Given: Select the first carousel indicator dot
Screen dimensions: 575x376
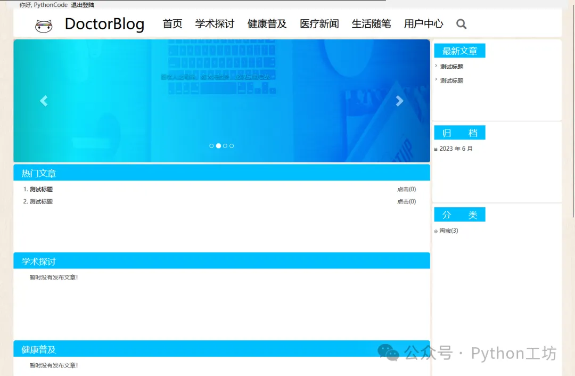Looking at the screenshot, I should coord(211,145).
